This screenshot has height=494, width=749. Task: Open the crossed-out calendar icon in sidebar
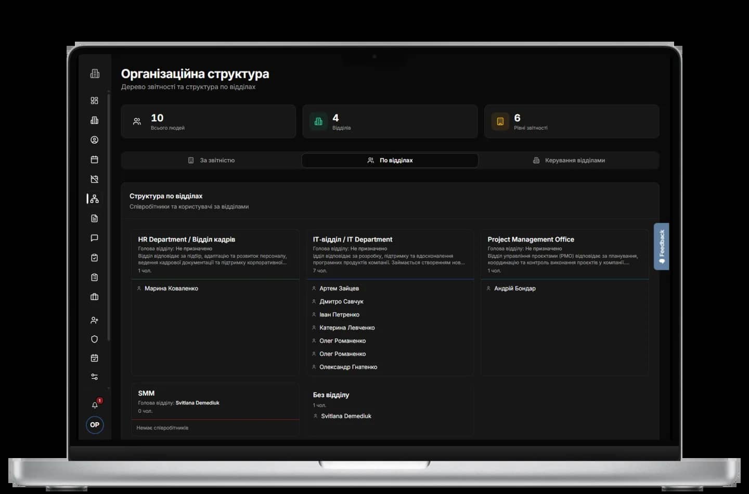(x=94, y=179)
